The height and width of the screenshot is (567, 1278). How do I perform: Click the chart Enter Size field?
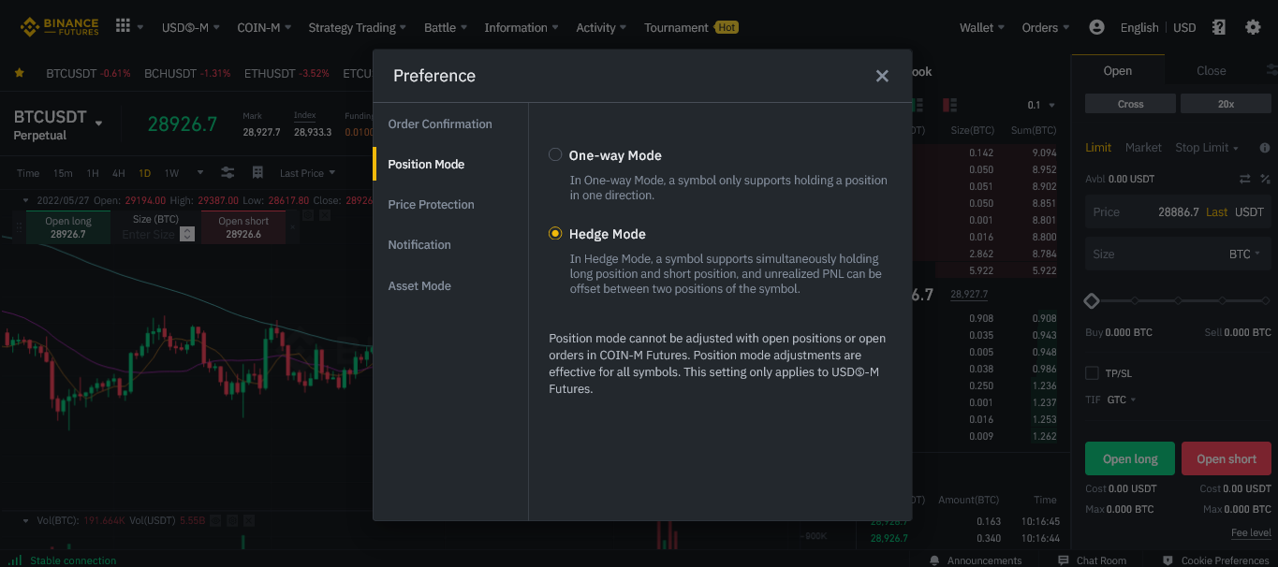pos(148,235)
